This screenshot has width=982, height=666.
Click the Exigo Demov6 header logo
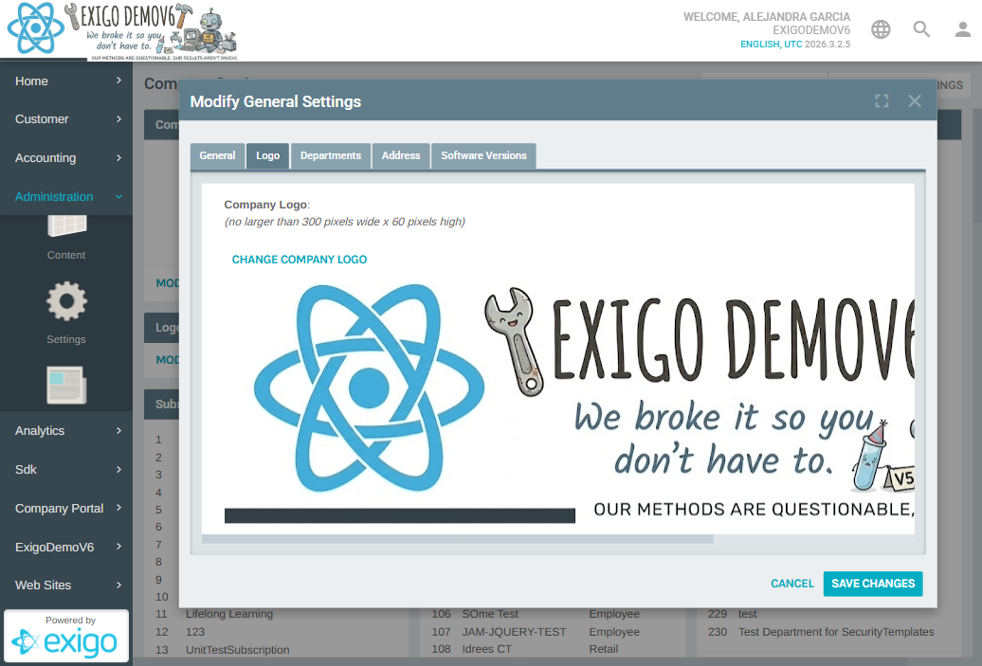(122, 30)
